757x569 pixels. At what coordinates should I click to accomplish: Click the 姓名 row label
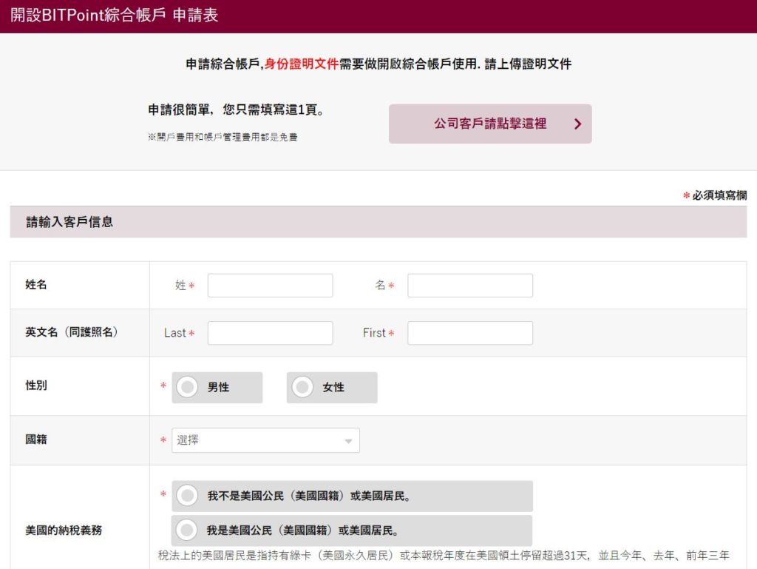click(x=36, y=284)
